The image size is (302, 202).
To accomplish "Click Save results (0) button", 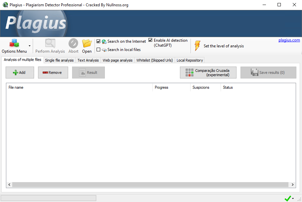I will [x=268, y=73].
